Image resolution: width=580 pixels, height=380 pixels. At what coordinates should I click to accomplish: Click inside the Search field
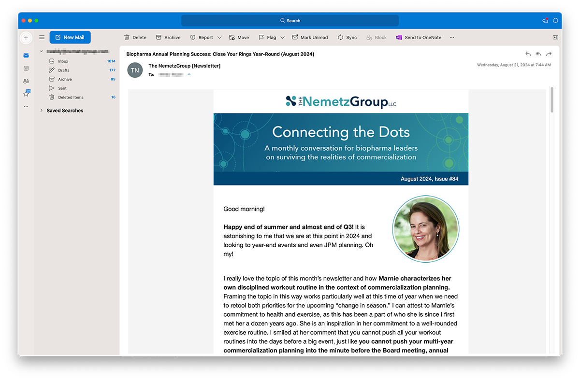(290, 20)
